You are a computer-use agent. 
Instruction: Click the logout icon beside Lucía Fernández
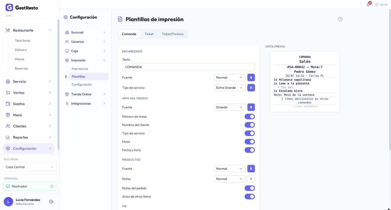[x=51, y=202]
